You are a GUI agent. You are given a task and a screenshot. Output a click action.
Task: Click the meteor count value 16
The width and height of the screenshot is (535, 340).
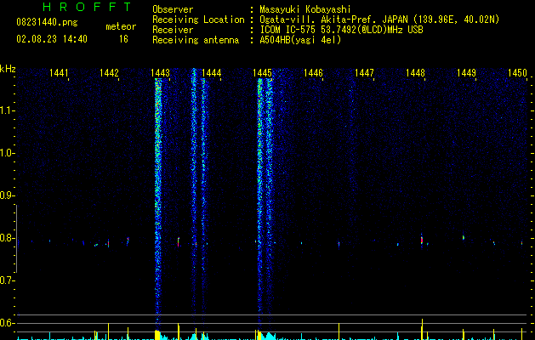pyautogui.click(x=123, y=39)
